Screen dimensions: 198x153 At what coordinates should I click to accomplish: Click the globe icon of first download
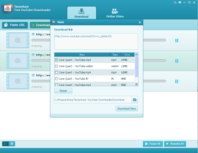click(x=33, y=34)
